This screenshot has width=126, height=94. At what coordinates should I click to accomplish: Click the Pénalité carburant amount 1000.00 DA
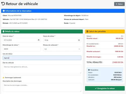point(119,52)
